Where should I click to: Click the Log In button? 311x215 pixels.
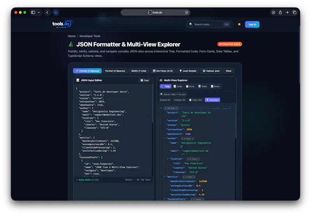pos(252,24)
